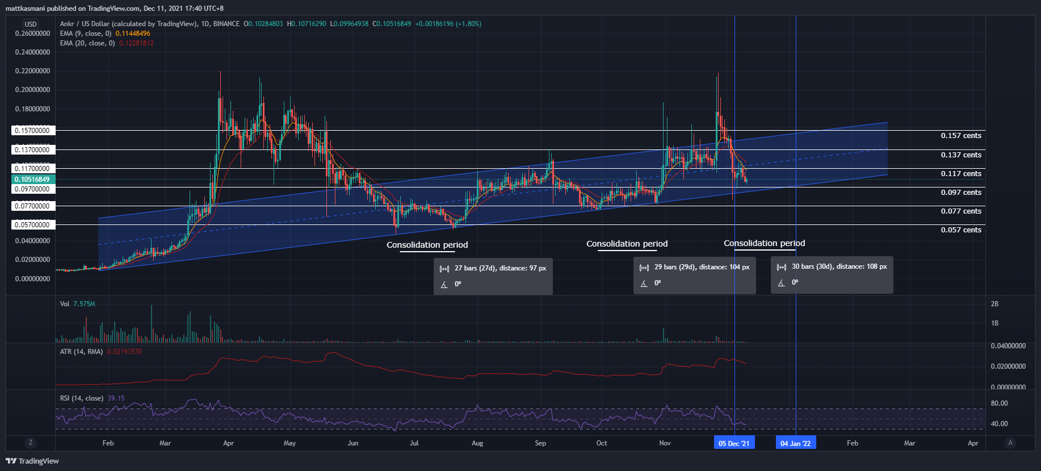Click the 30 bars (30d) measurement box
This screenshot has height=471, width=1041.
(x=832, y=275)
